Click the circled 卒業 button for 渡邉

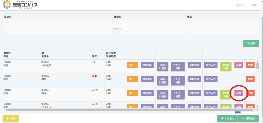pyautogui.click(x=238, y=93)
